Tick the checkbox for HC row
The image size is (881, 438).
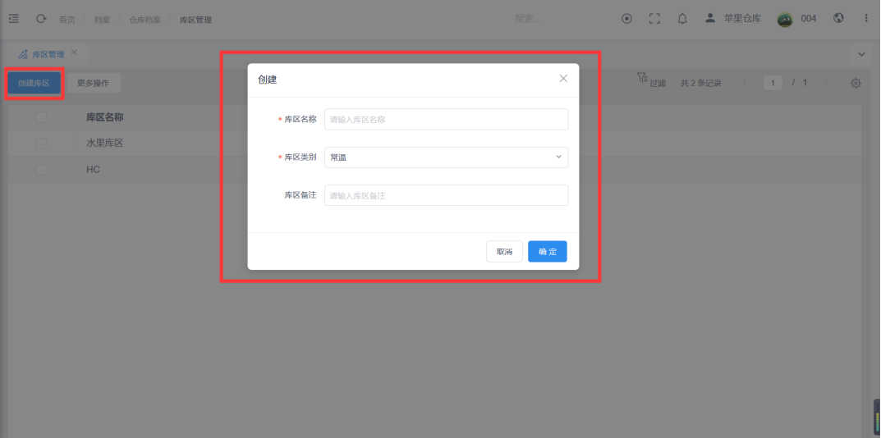point(41,169)
